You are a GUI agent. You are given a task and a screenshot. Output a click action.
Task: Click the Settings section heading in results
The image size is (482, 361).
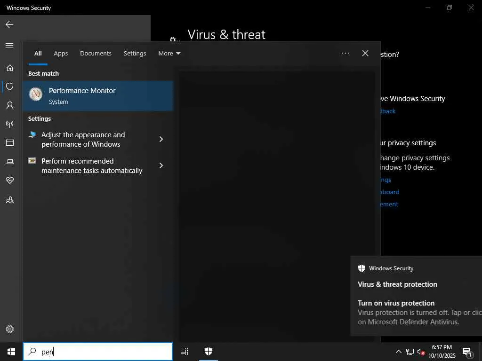pyautogui.click(x=40, y=119)
